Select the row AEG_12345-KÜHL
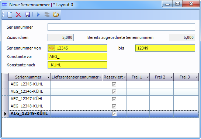This screenshot has height=139, width=201. click(x=104, y=84)
